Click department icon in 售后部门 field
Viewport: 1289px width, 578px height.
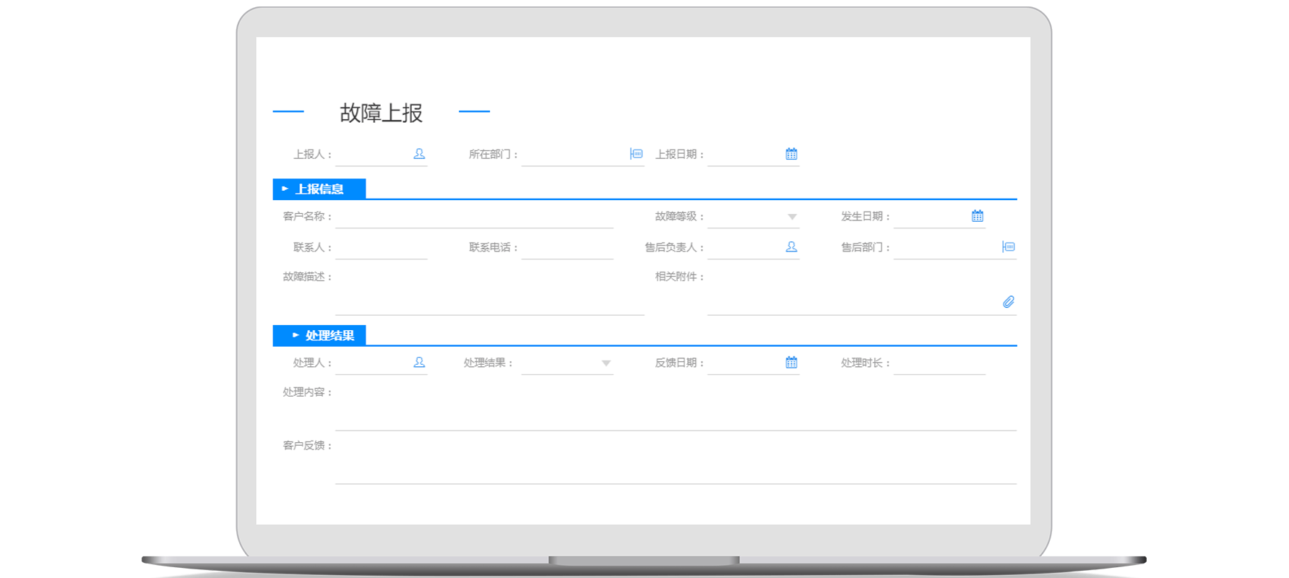coord(1009,247)
